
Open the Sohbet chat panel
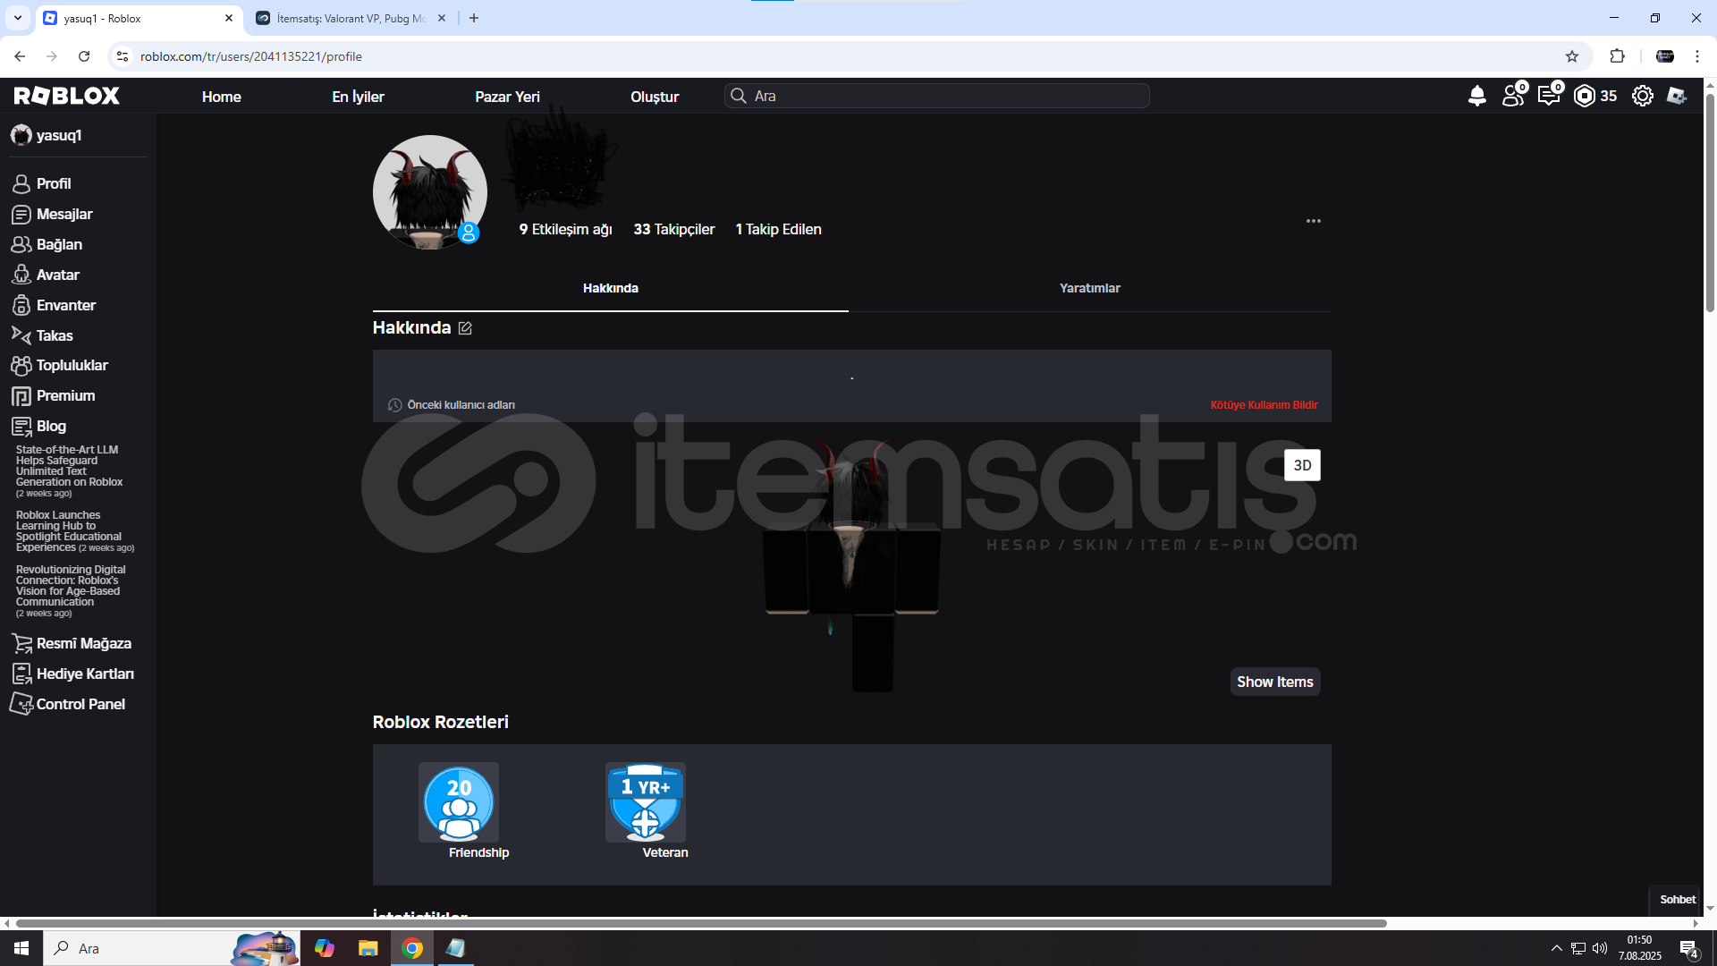coord(1677,900)
